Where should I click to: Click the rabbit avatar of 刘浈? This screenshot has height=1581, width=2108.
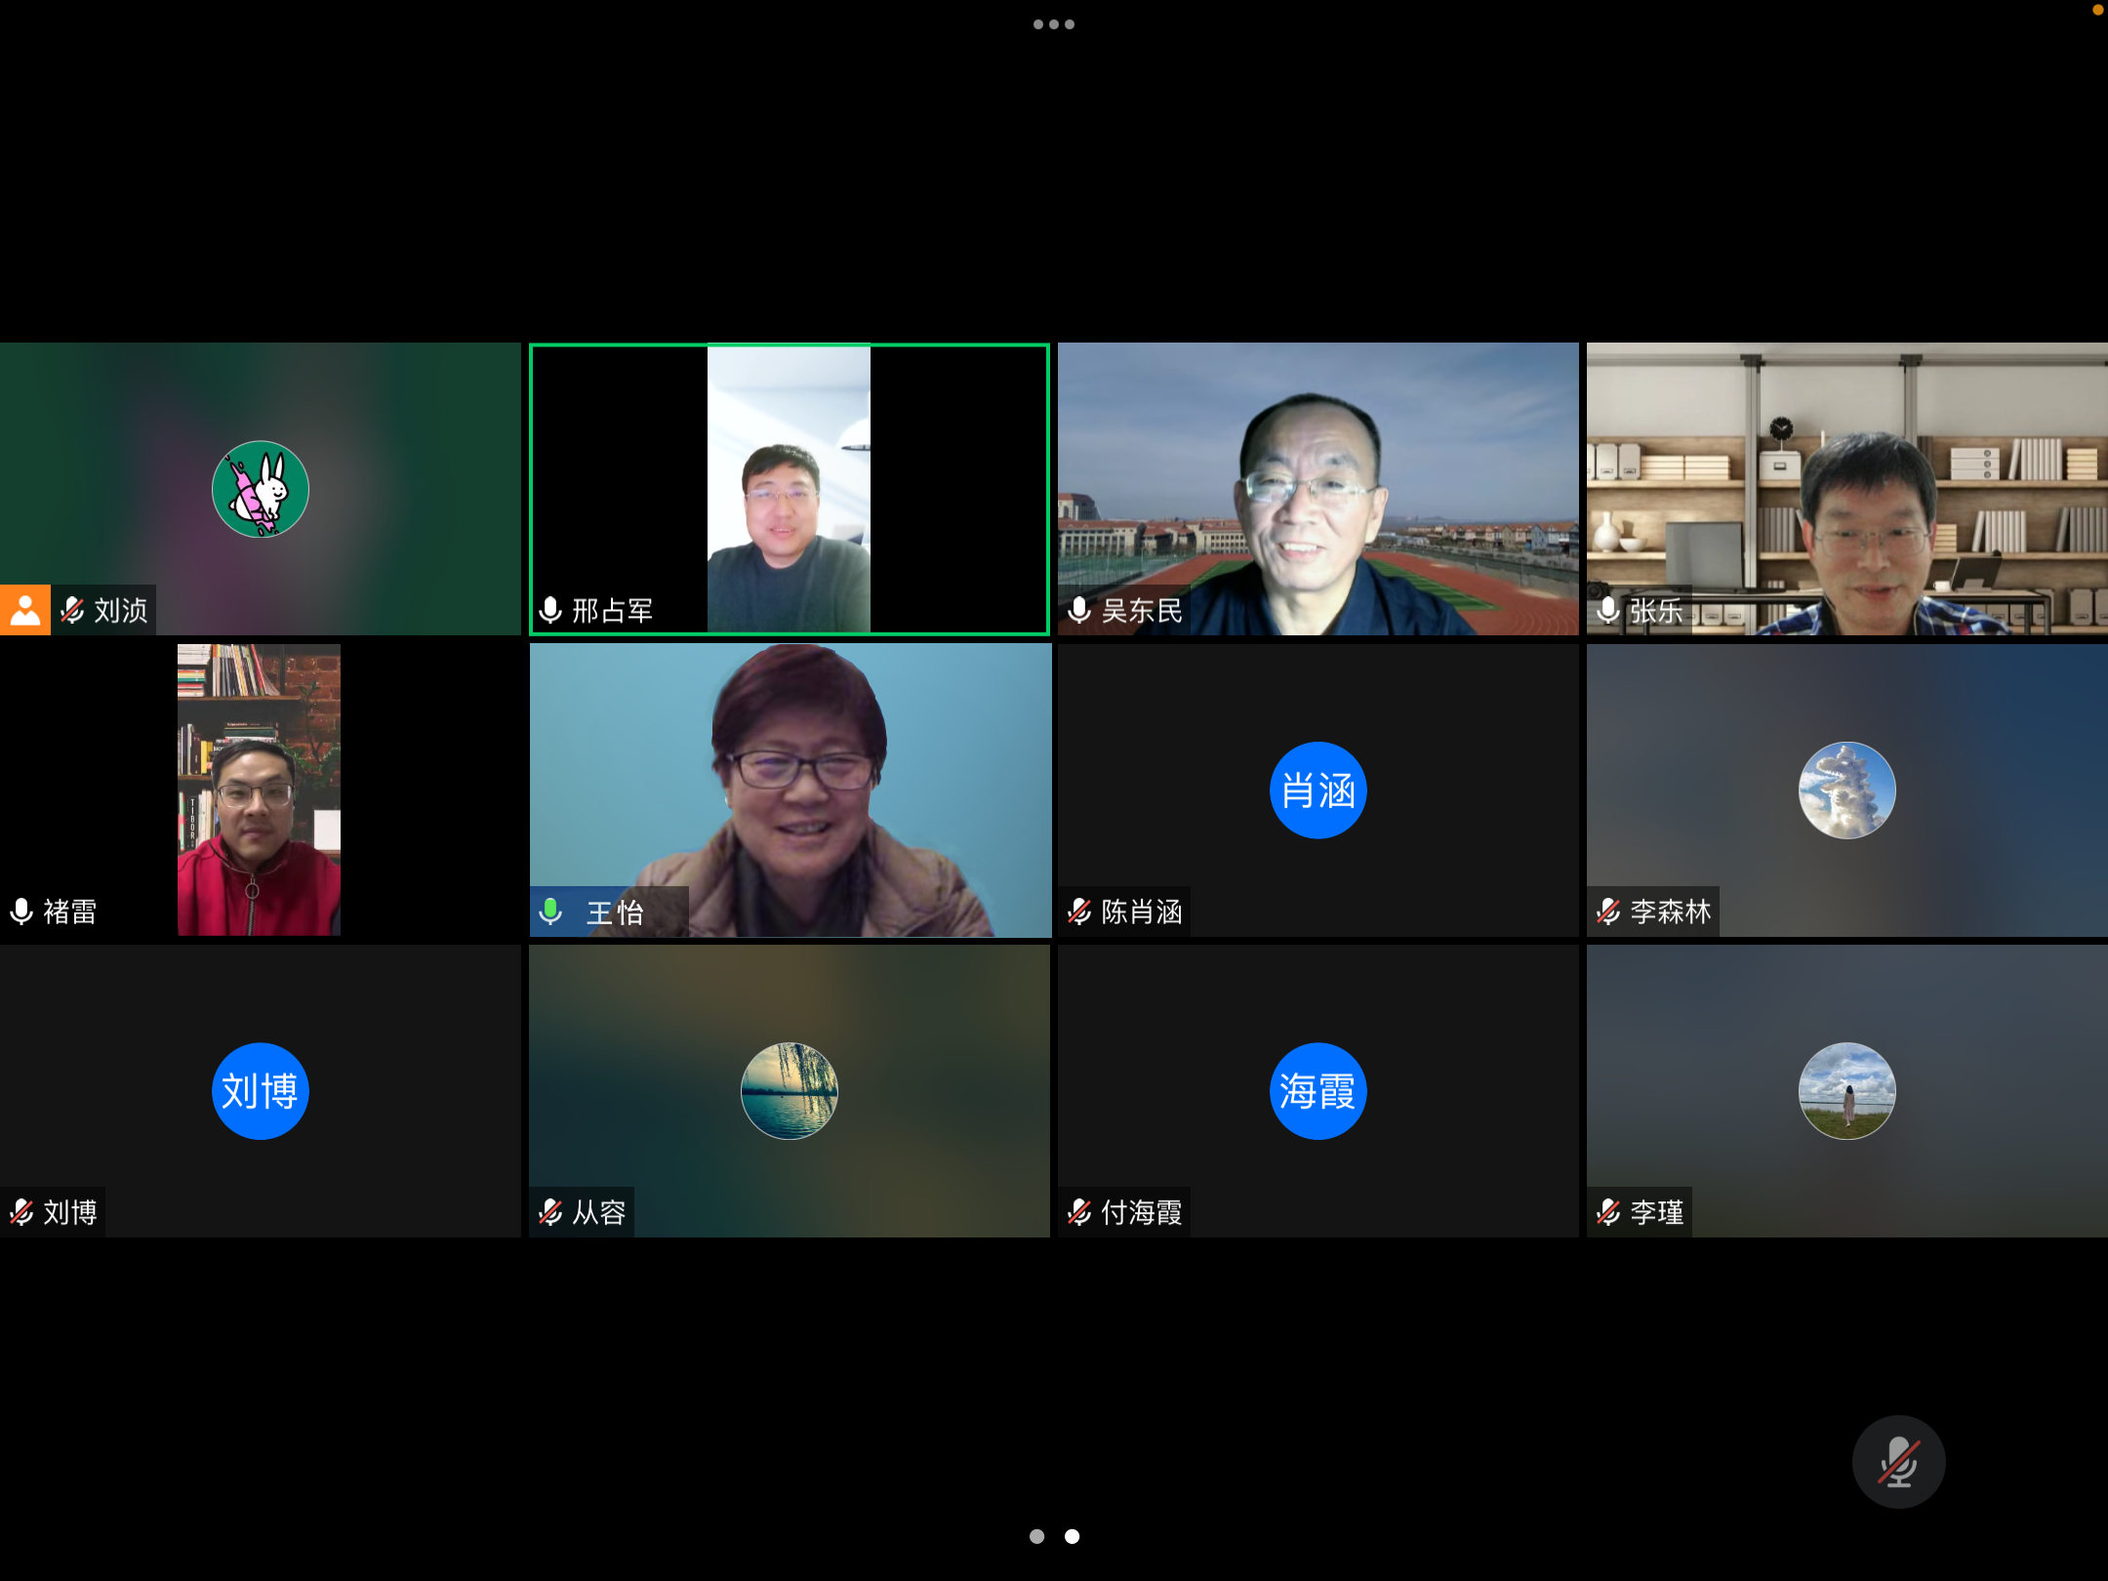tap(260, 489)
